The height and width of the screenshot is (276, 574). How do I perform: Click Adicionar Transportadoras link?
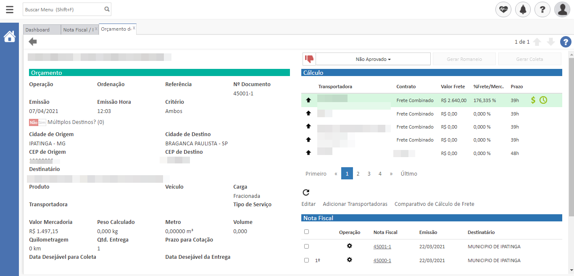(x=355, y=204)
